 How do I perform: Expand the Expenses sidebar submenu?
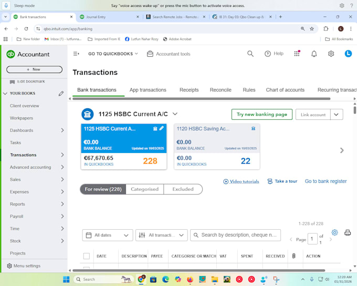[x=62, y=192]
